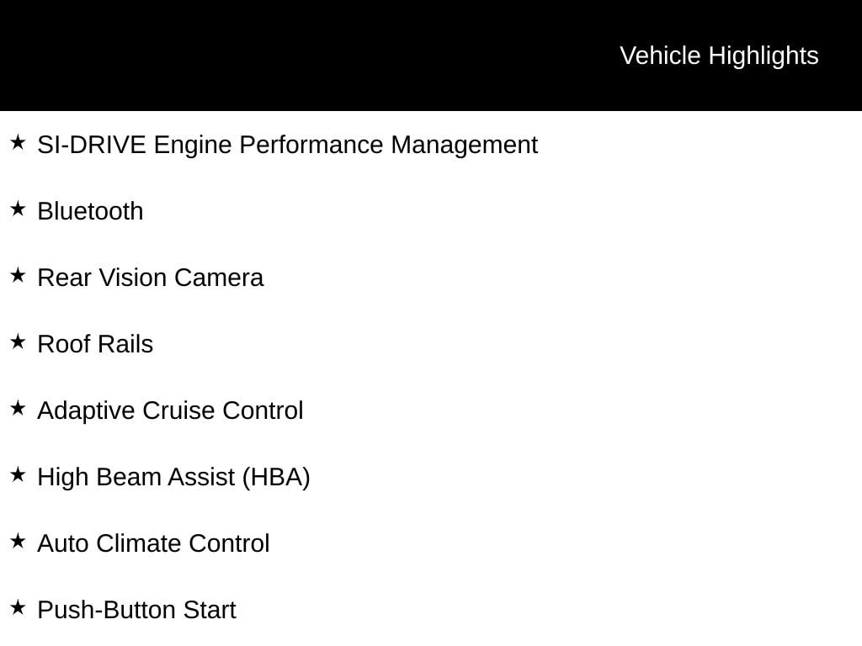This screenshot has width=862, height=646.
Task: Click the black header banner's empty left area
Action: coord(253,56)
